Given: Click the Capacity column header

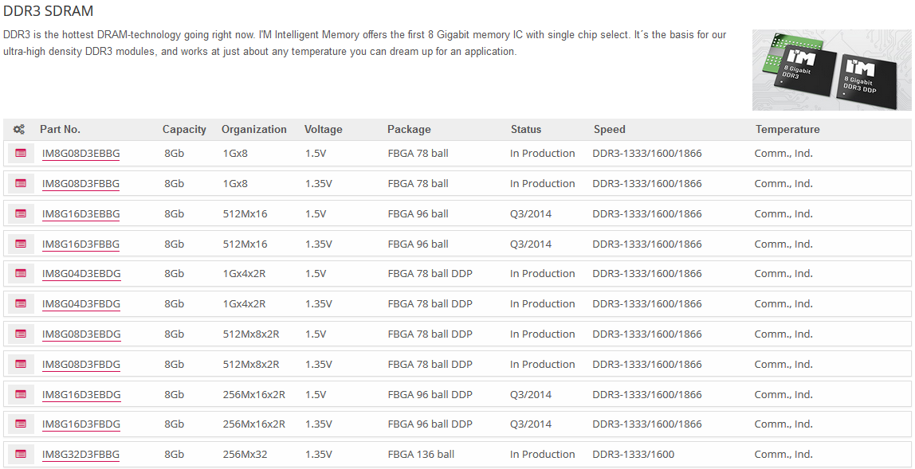Looking at the screenshot, I should pyautogui.click(x=184, y=129).
